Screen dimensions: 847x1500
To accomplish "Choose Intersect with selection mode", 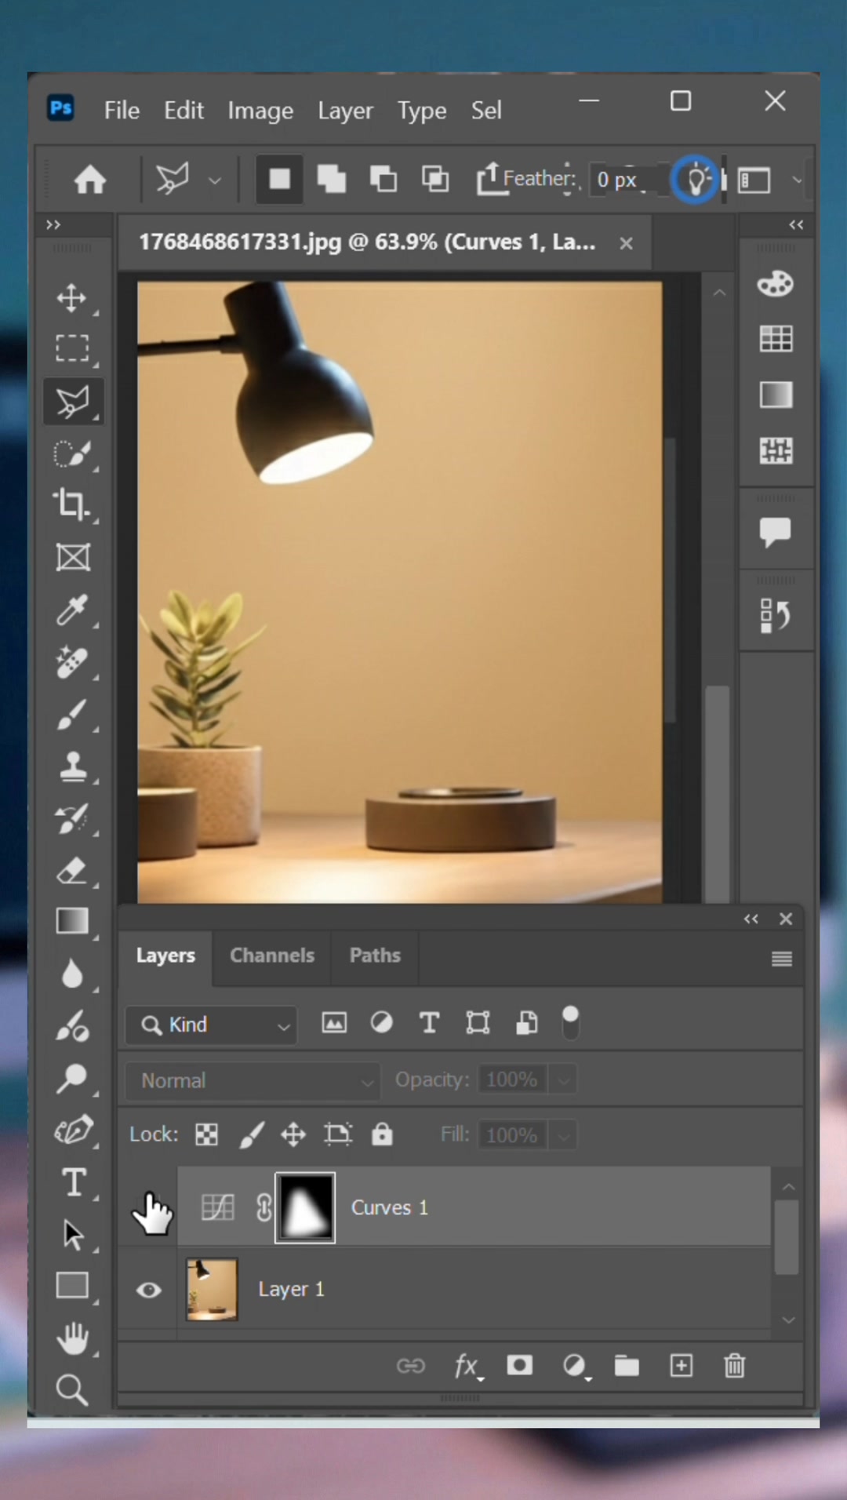I will point(435,180).
